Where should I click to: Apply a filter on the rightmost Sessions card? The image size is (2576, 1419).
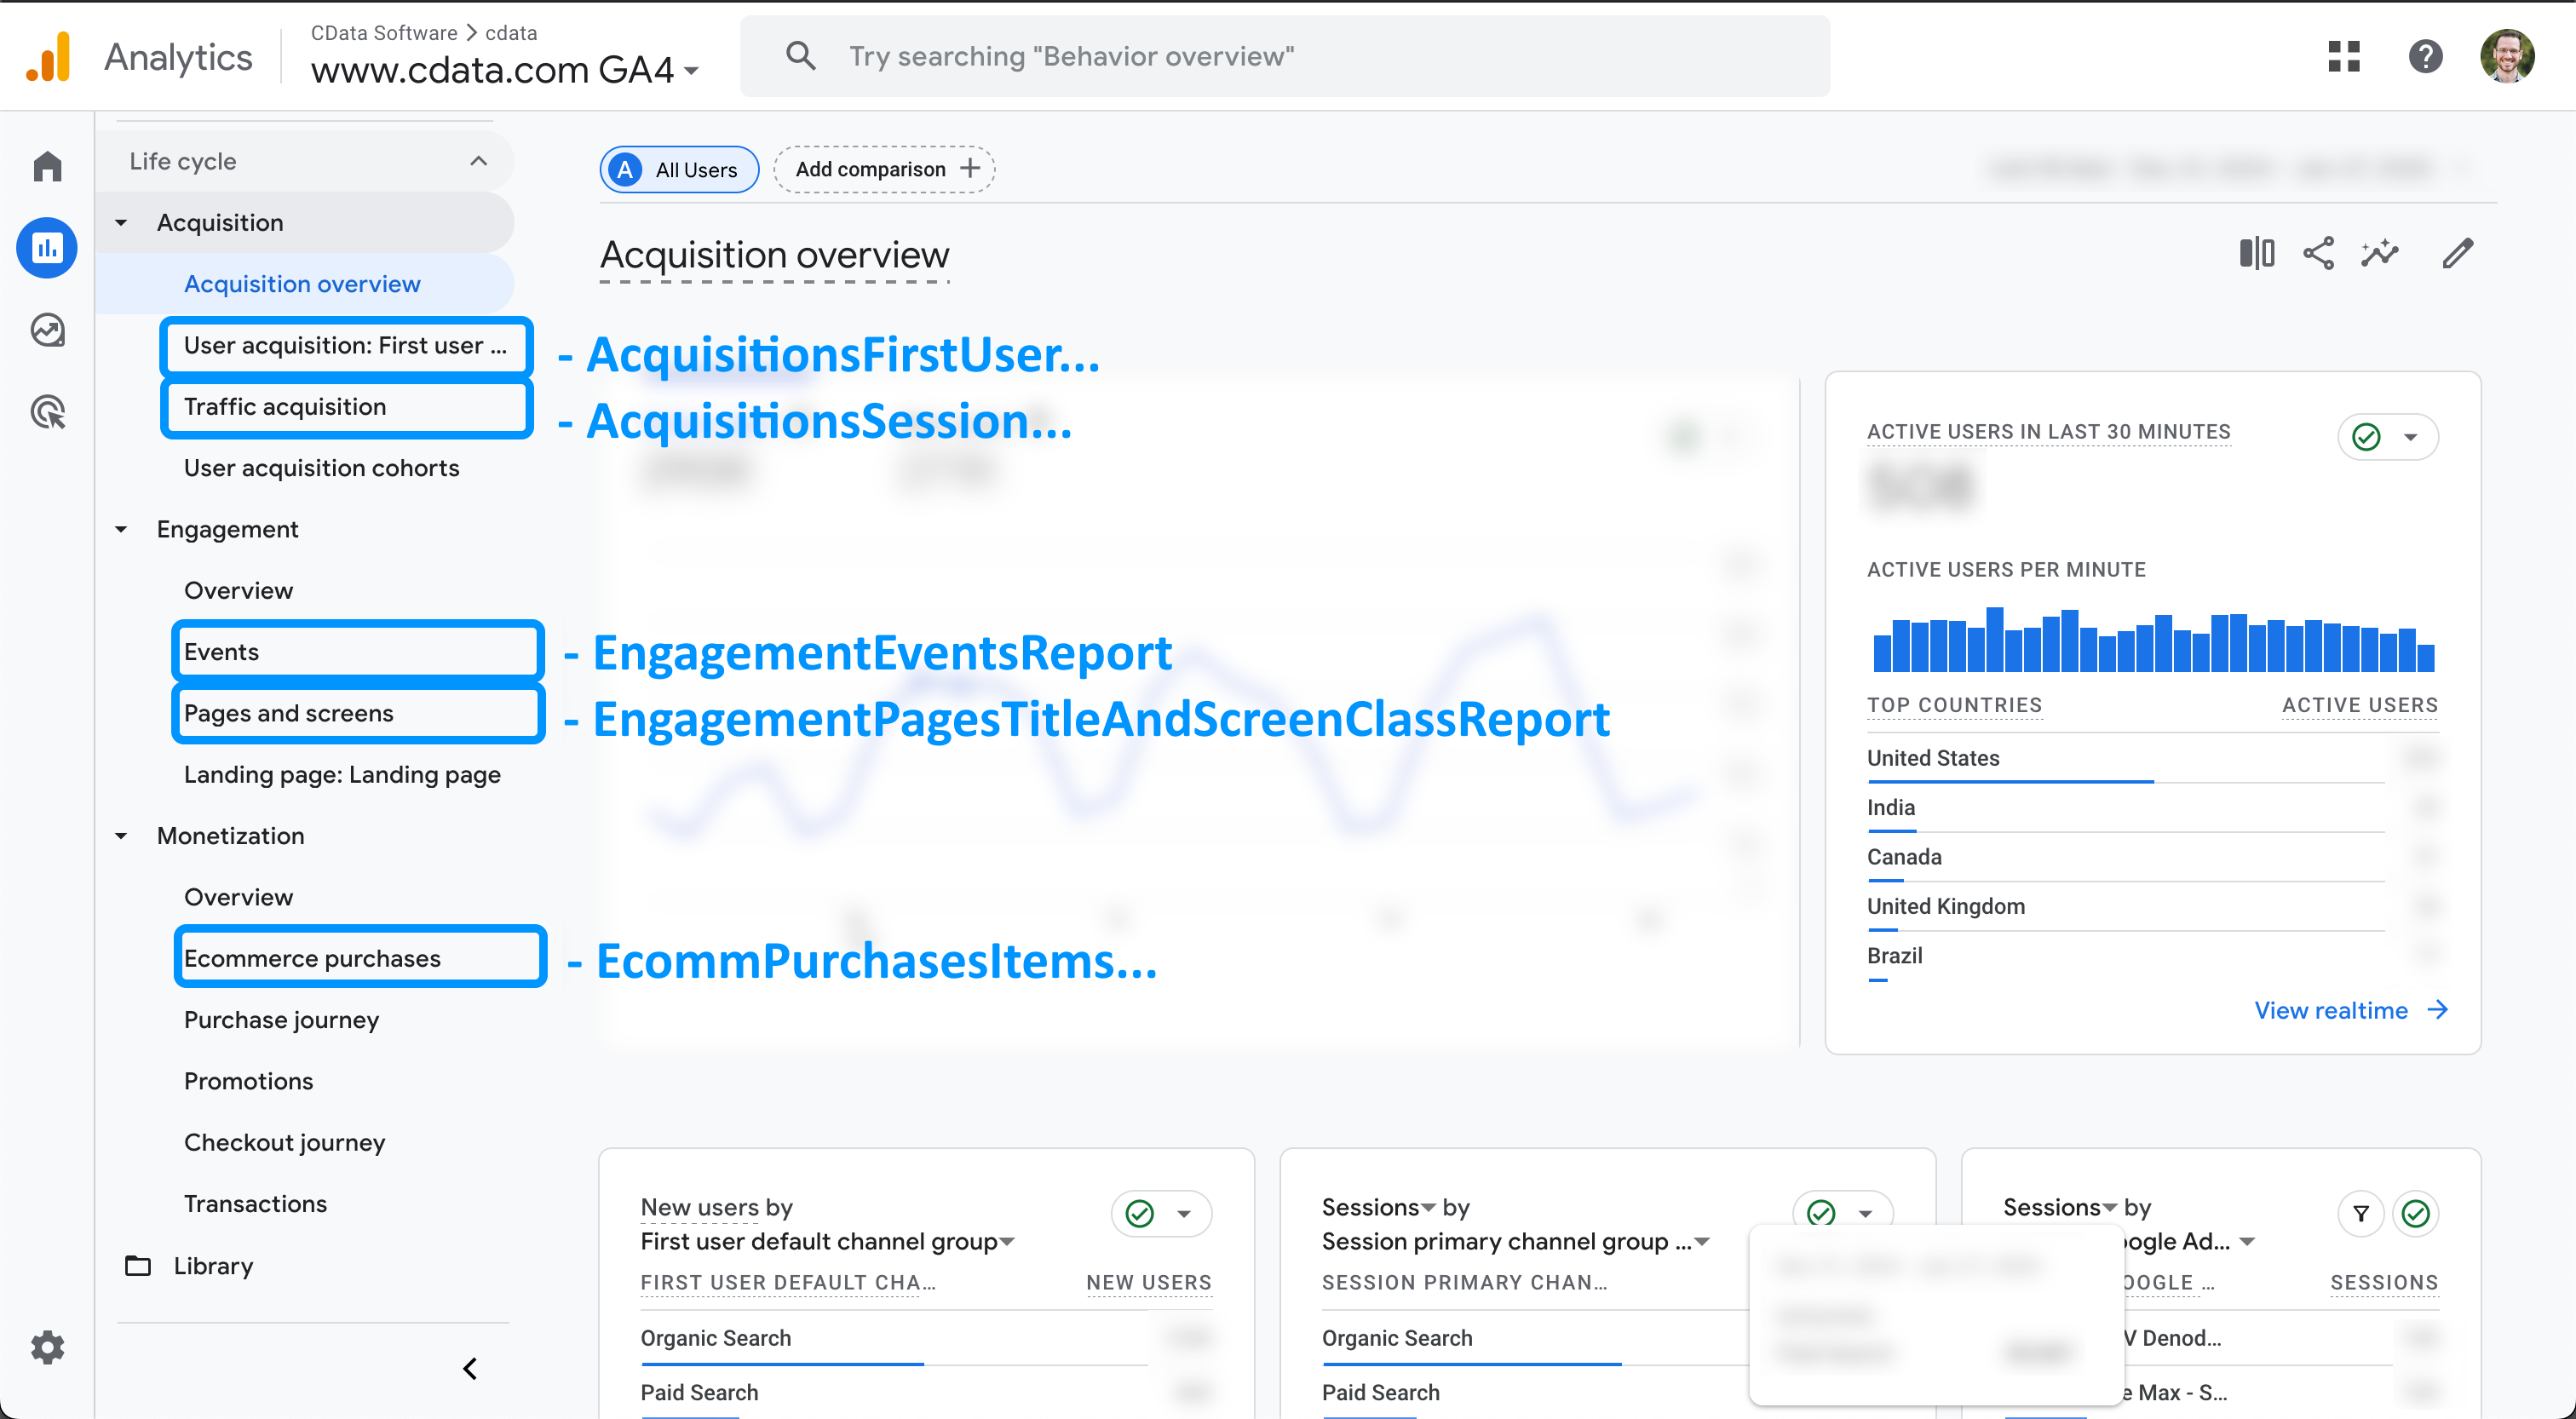coord(2361,1213)
